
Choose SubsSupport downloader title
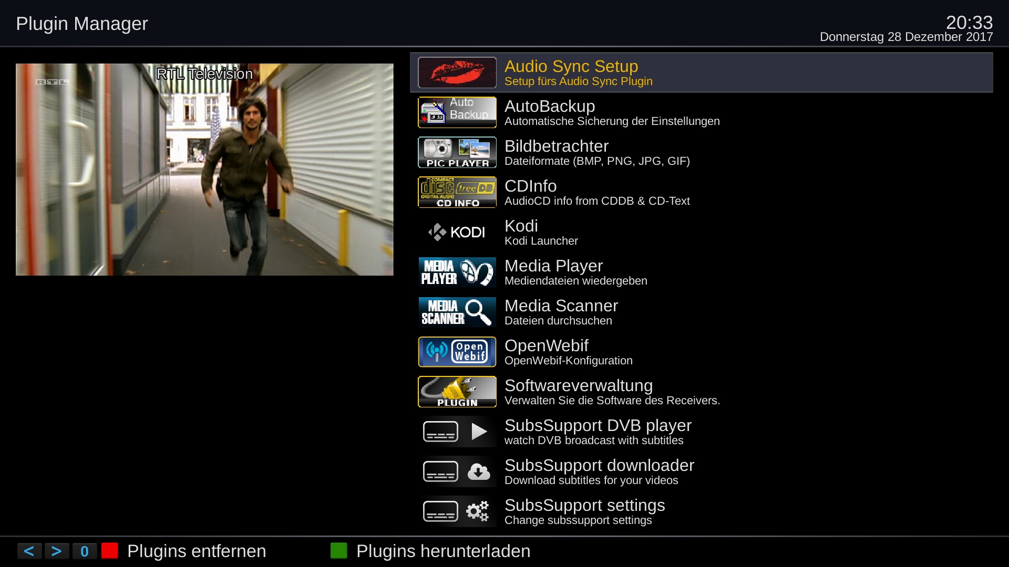[x=599, y=465]
